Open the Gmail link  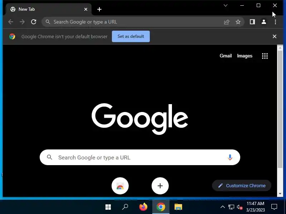coord(226,56)
